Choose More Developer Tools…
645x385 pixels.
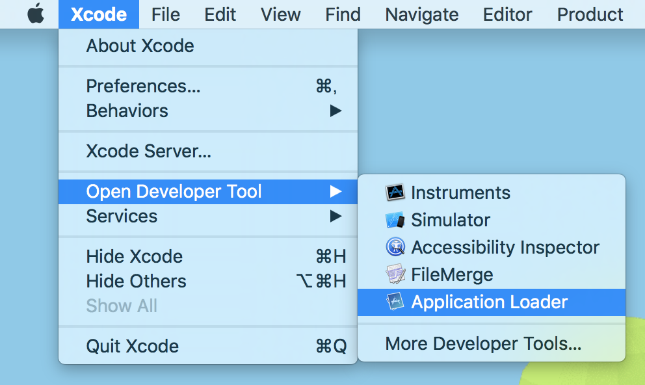click(492, 343)
